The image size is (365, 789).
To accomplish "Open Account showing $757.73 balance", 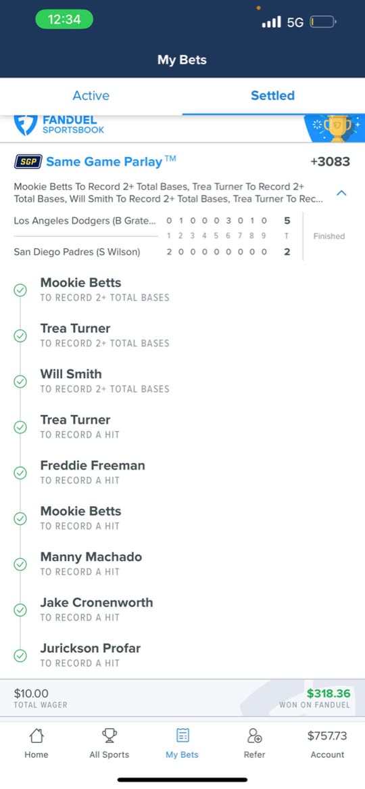I will (326, 744).
